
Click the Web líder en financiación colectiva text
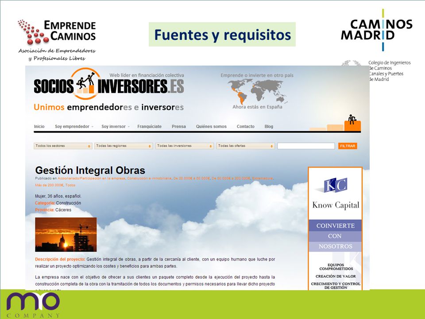point(147,75)
